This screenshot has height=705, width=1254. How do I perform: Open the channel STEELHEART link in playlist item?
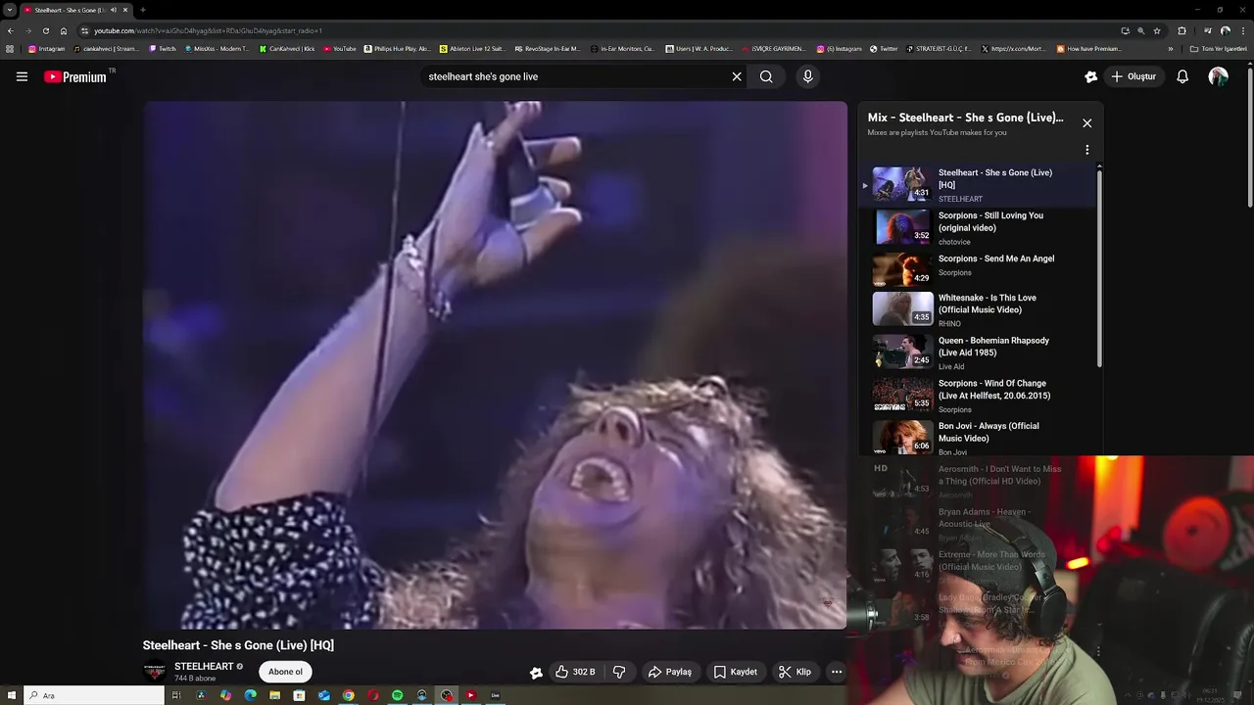tap(960, 199)
